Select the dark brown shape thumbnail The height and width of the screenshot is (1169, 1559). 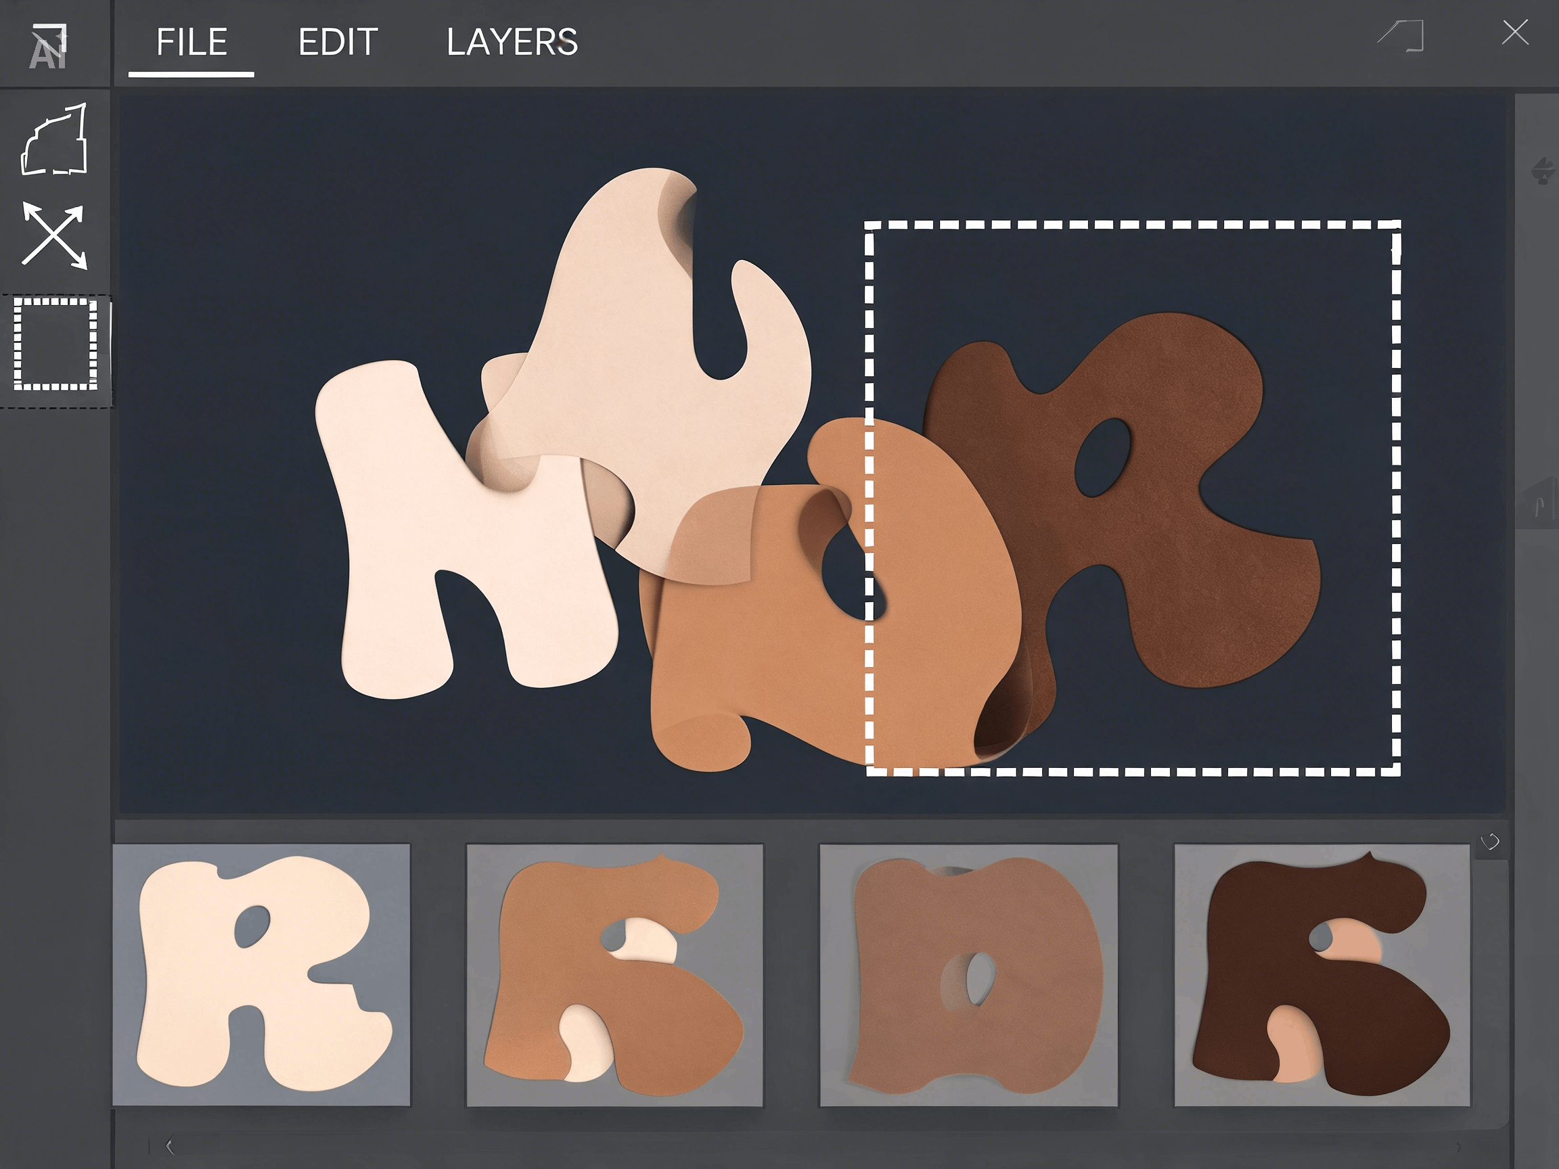coord(1322,975)
